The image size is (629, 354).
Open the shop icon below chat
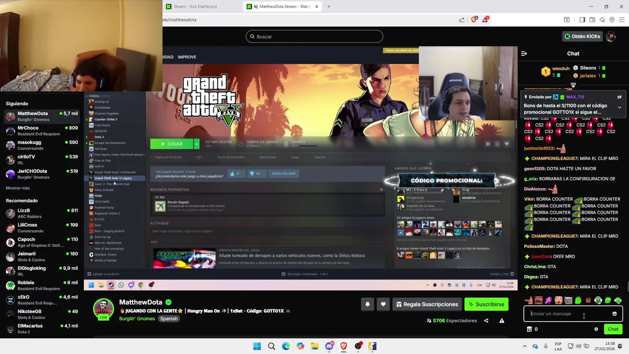(529, 329)
